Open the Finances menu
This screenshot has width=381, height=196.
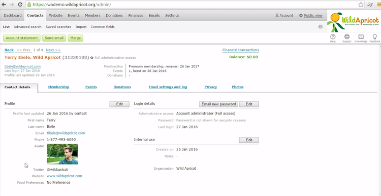point(136,15)
